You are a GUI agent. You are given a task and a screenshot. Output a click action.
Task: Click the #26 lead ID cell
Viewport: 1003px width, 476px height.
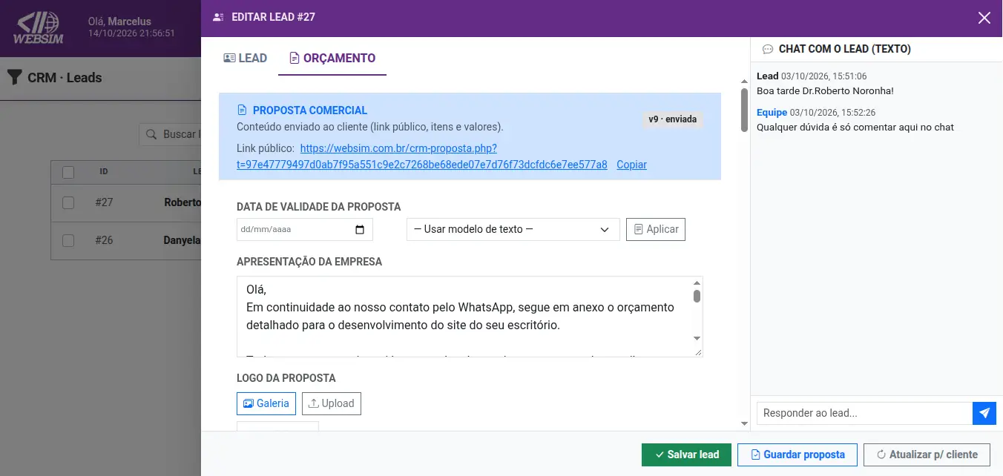pos(104,240)
